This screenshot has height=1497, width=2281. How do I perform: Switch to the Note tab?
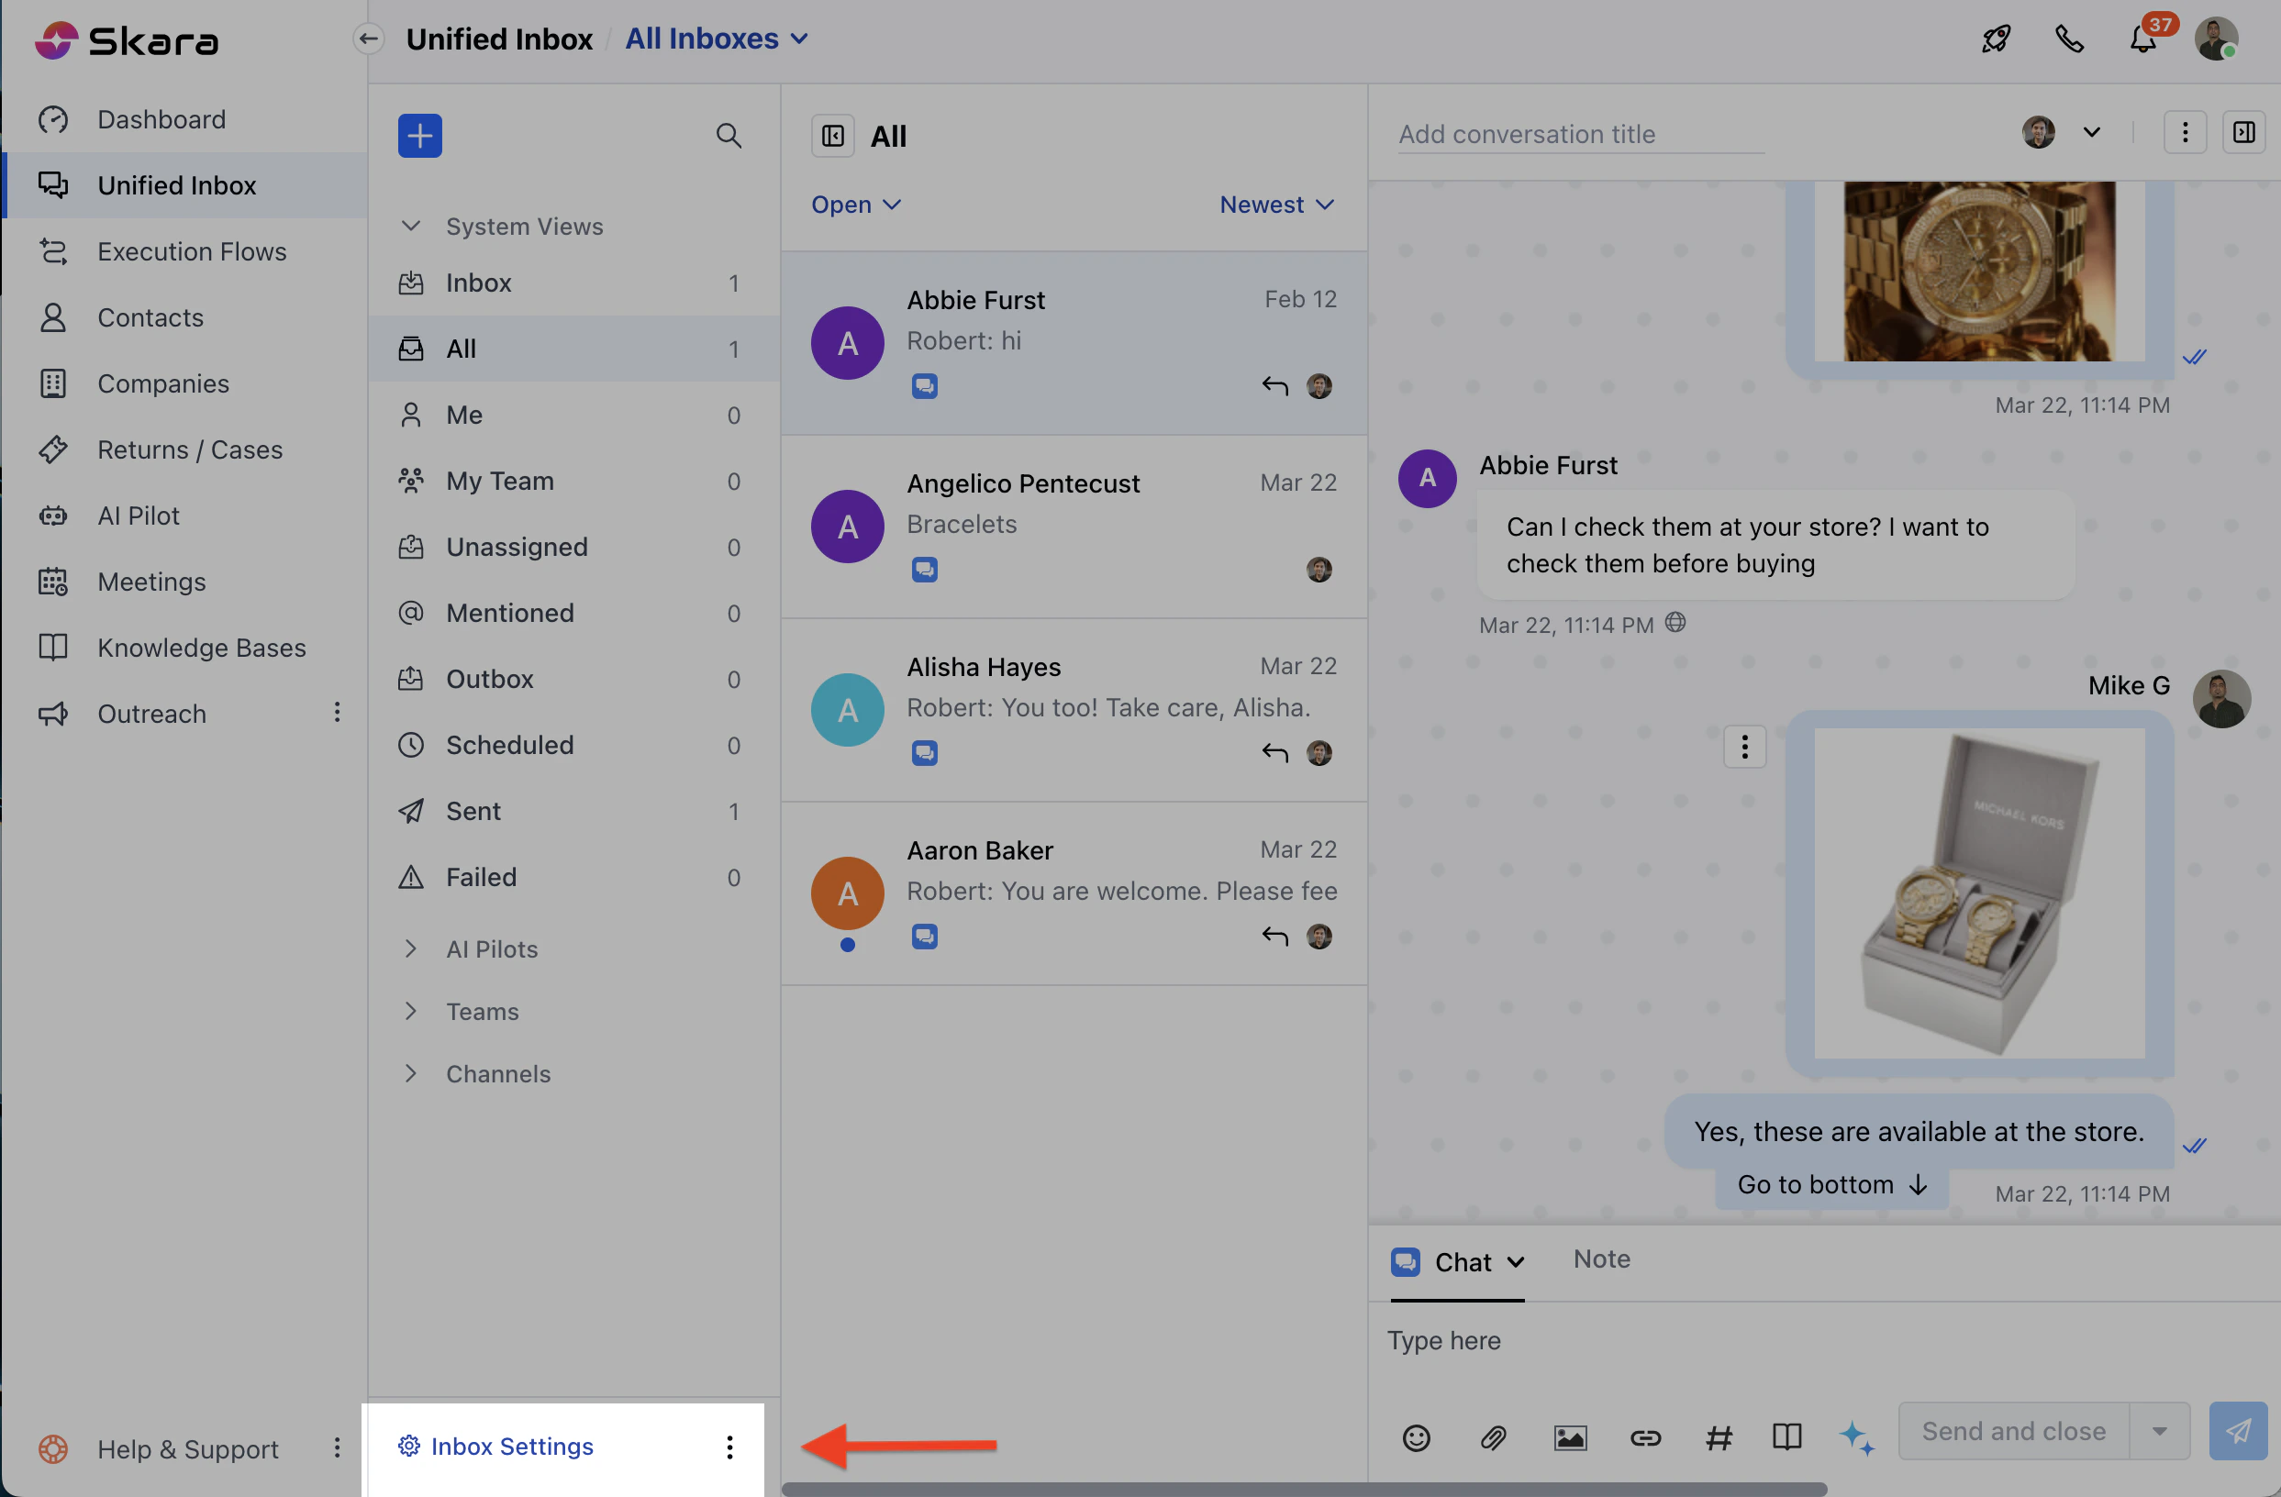[1600, 1259]
